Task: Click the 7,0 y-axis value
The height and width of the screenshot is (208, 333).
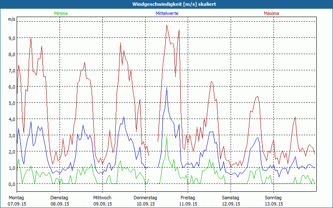Action: (12, 70)
